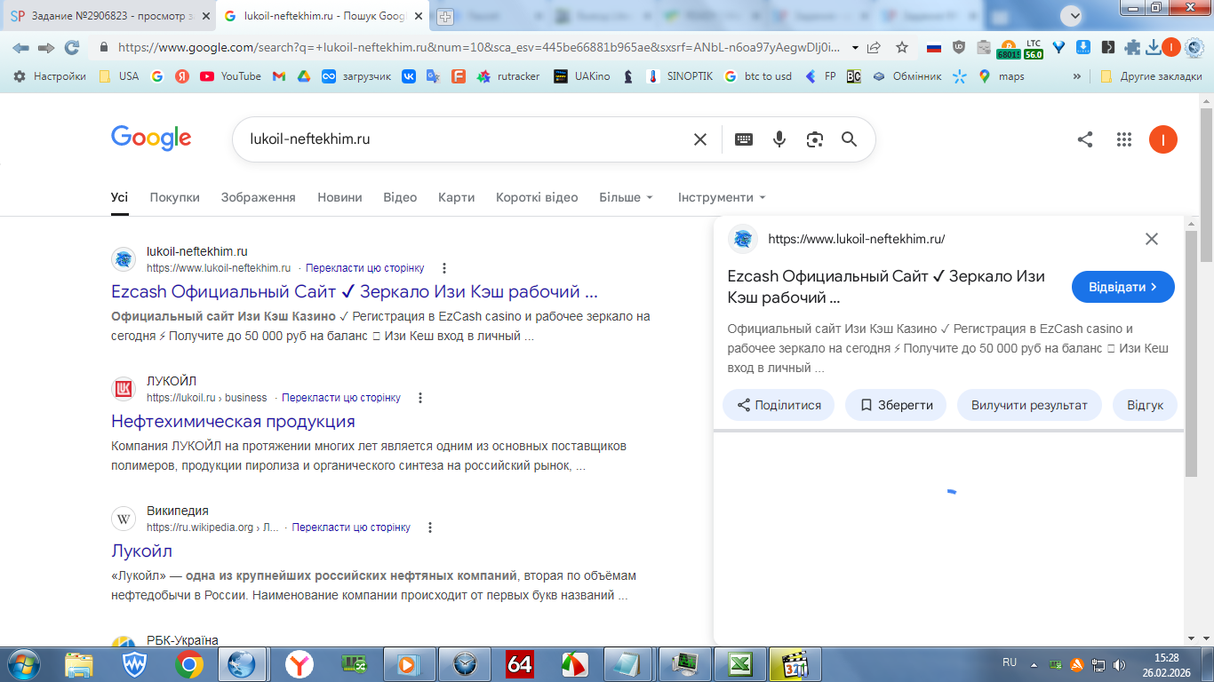This screenshot has height=682, width=1214.
Task: Go to the Google logo homepage
Action: (x=151, y=139)
